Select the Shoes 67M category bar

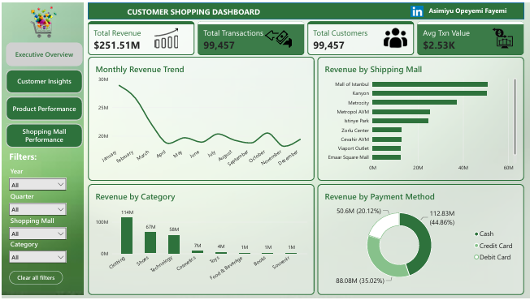pos(150,242)
